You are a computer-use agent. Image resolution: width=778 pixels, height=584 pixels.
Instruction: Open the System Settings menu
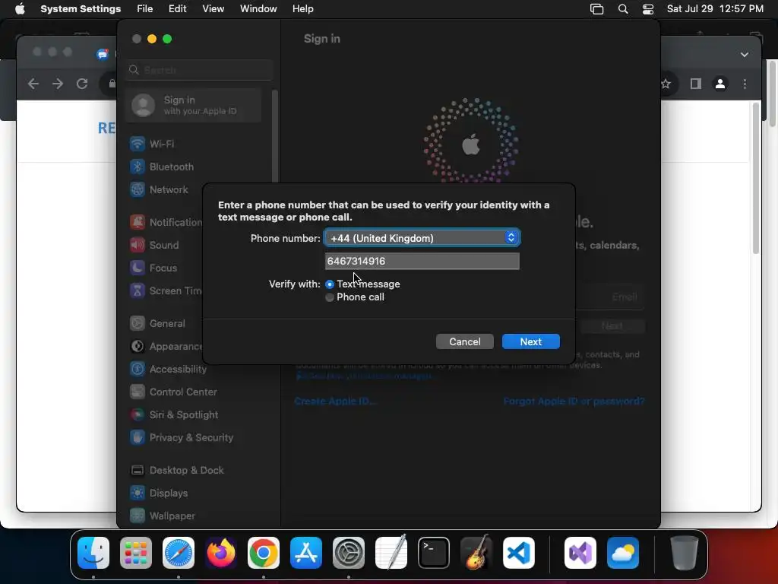pyautogui.click(x=81, y=9)
